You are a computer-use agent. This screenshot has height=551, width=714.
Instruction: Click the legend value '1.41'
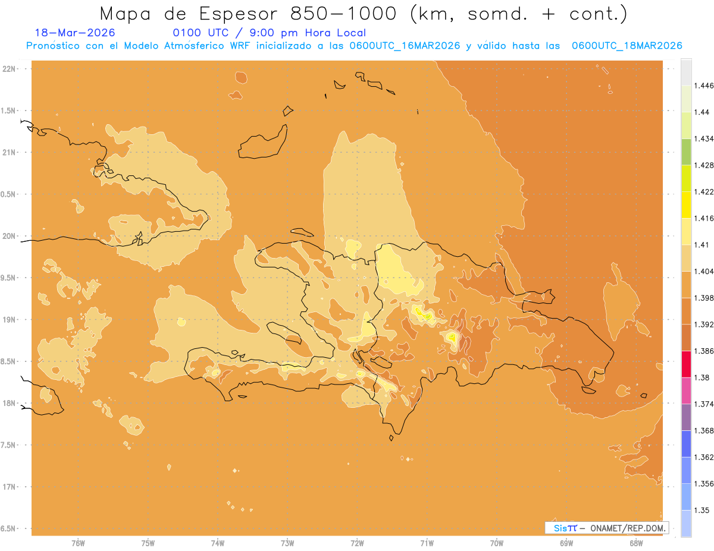[703, 245]
